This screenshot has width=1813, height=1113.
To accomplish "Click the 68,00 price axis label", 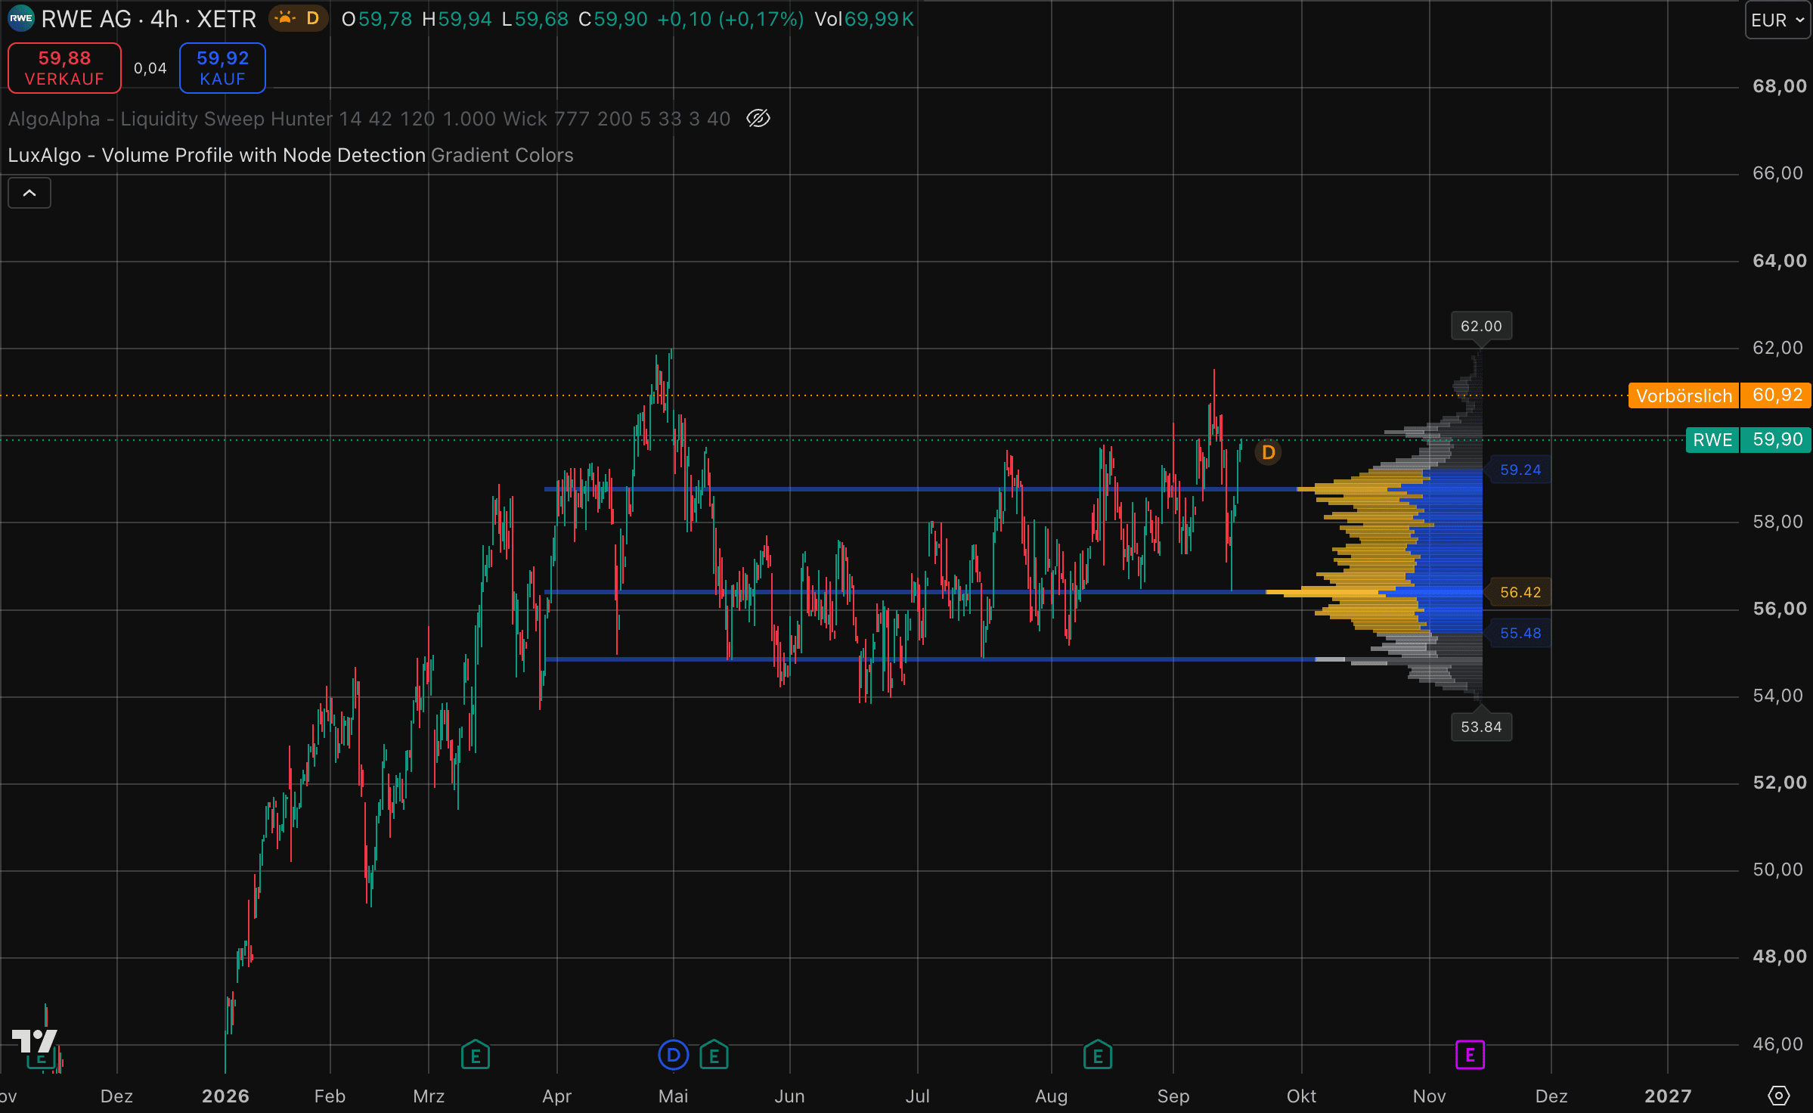I will (x=1779, y=86).
